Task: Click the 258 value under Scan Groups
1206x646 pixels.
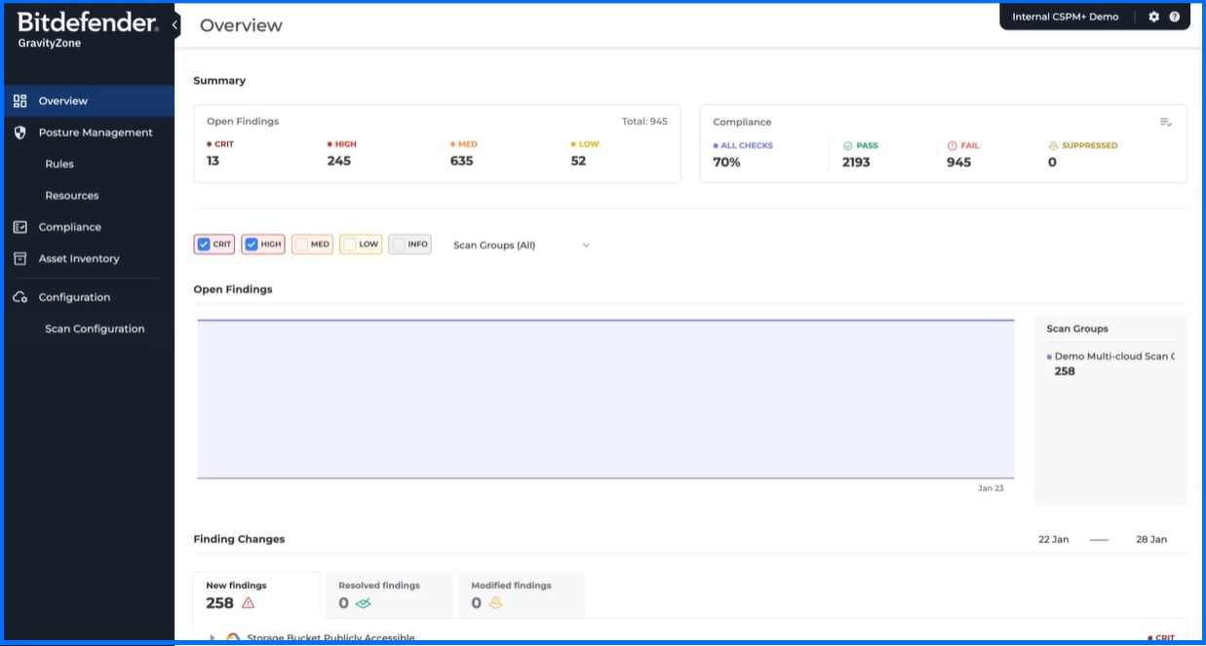Action: pyautogui.click(x=1065, y=371)
